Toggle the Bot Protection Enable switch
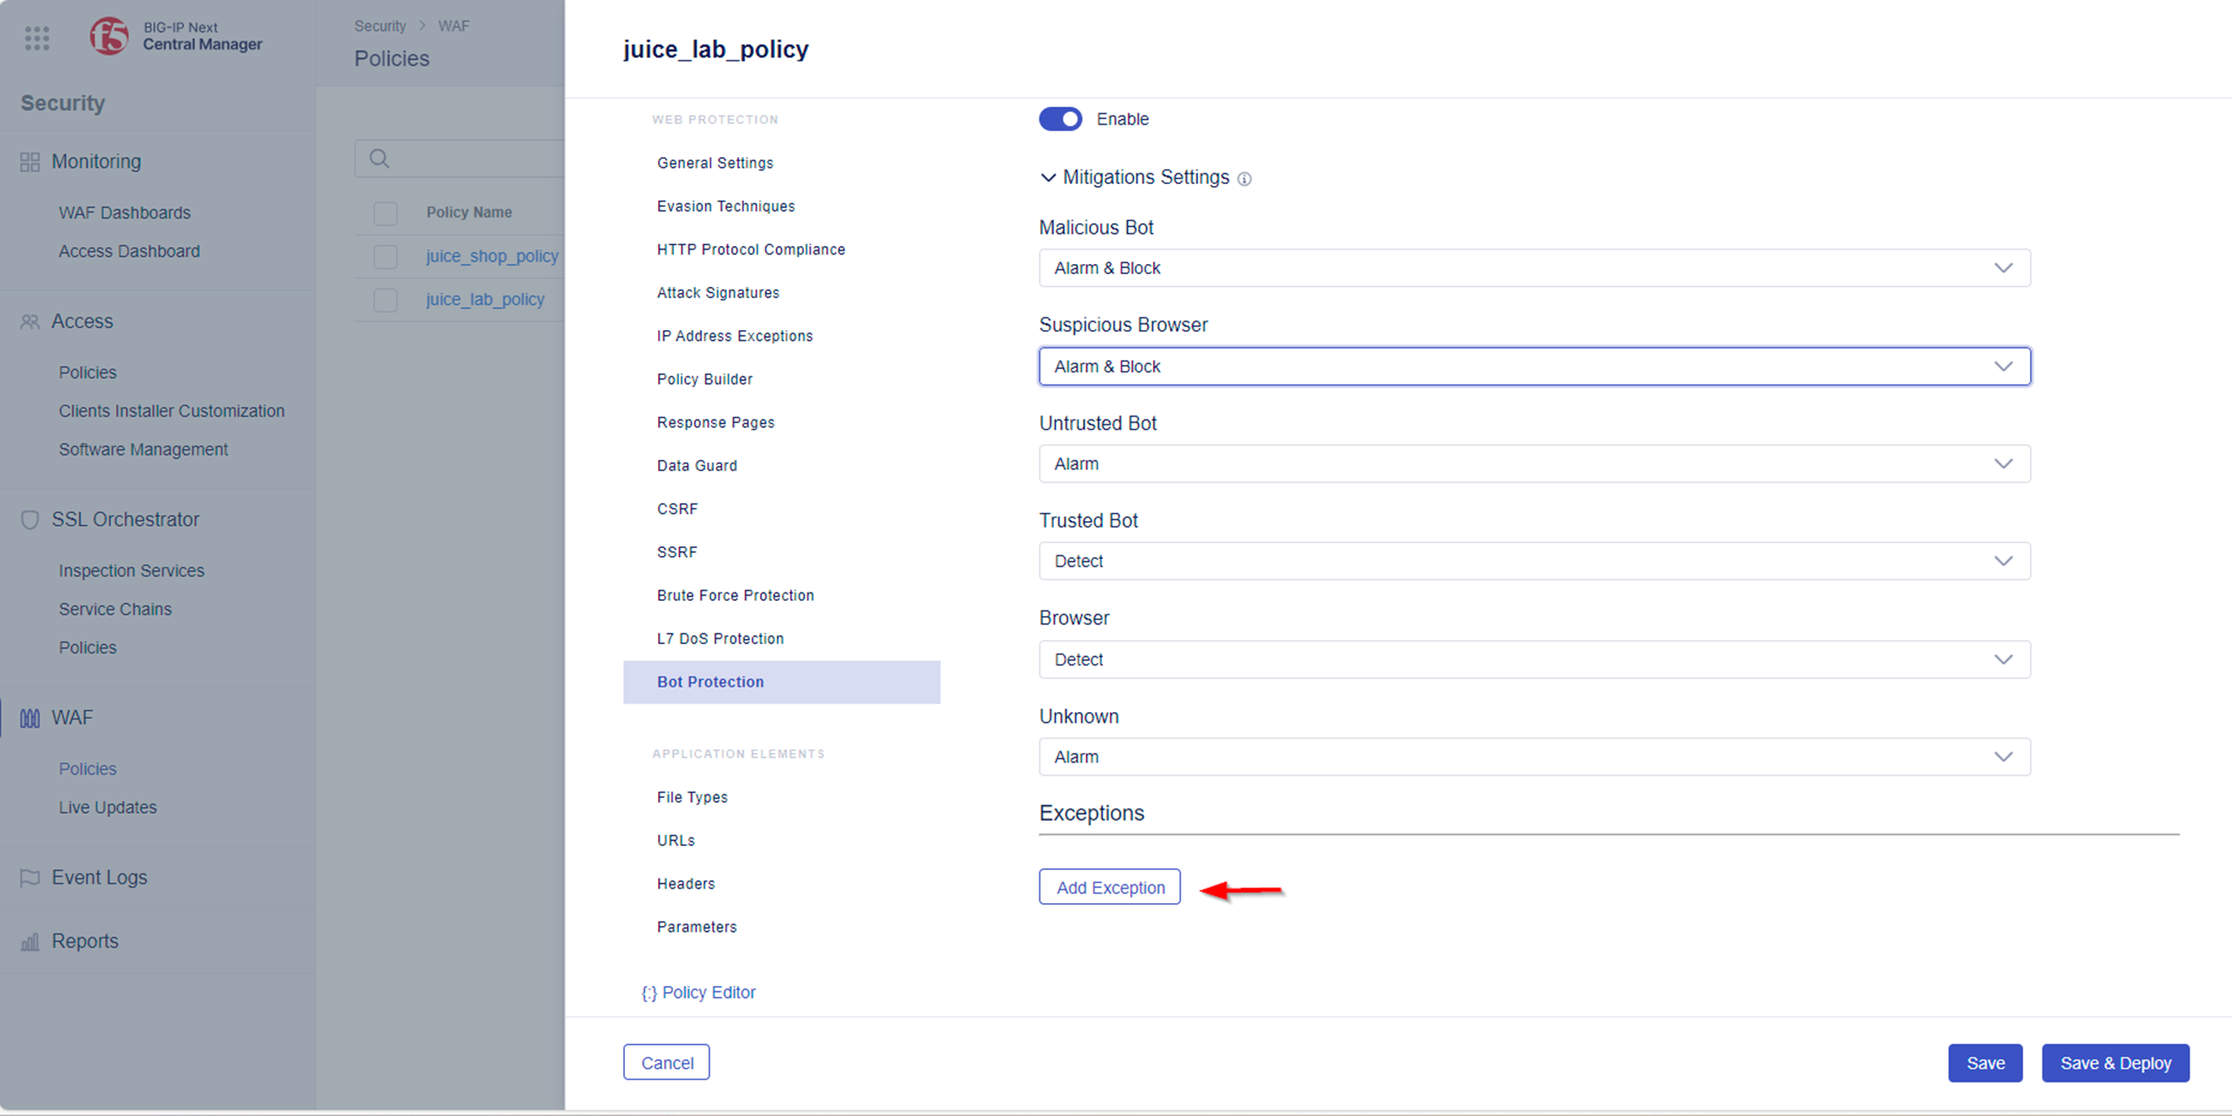Viewport: 2232px width, 1116px height. (x=1060, y=119)
